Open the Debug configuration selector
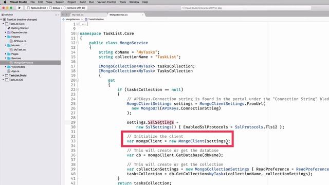 (54, 8)
